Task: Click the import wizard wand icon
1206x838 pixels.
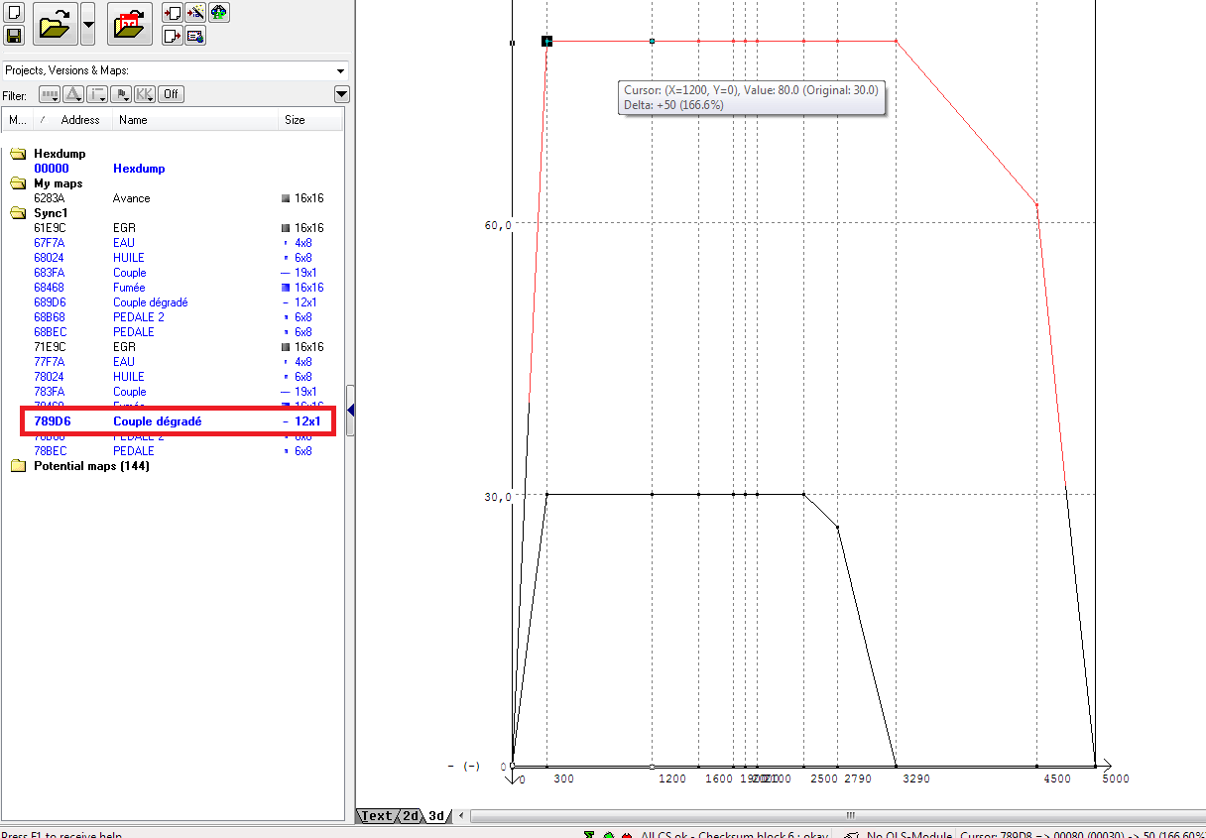Action: pyautogui.click(x=195, y=13)
